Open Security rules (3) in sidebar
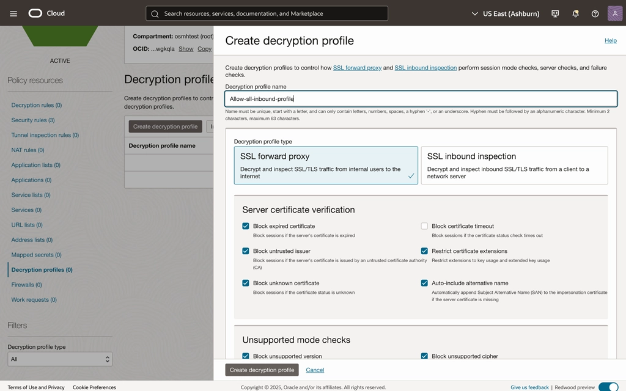Screen dimensions: 626x391 [x=33, y=120]
